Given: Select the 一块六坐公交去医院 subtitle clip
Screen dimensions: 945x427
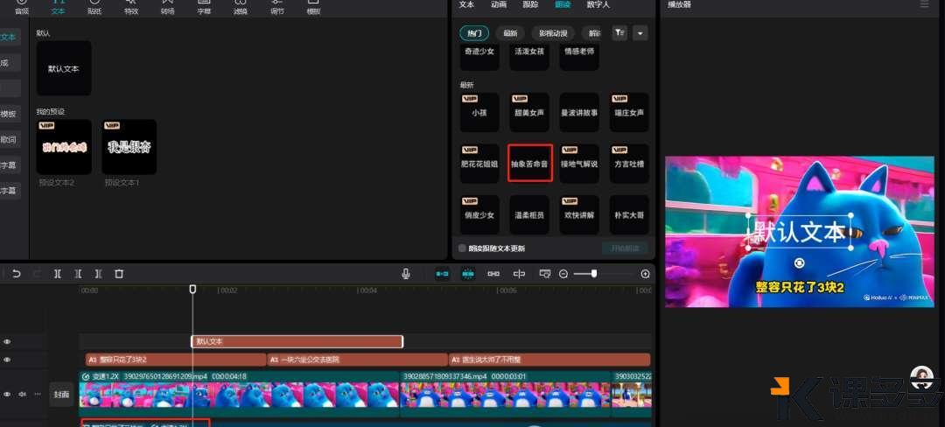Looking at the screenshot, I should click(x=357, y=360).
